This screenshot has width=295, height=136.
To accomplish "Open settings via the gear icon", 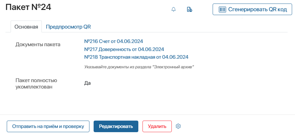I will [179, 126].
